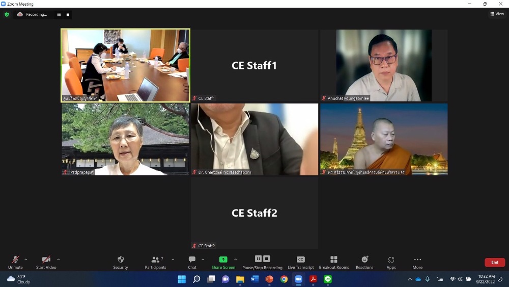Image resolution: width=509 pixels, height=287 pixels.
Task: Open the More options menu
Action: 417,262
